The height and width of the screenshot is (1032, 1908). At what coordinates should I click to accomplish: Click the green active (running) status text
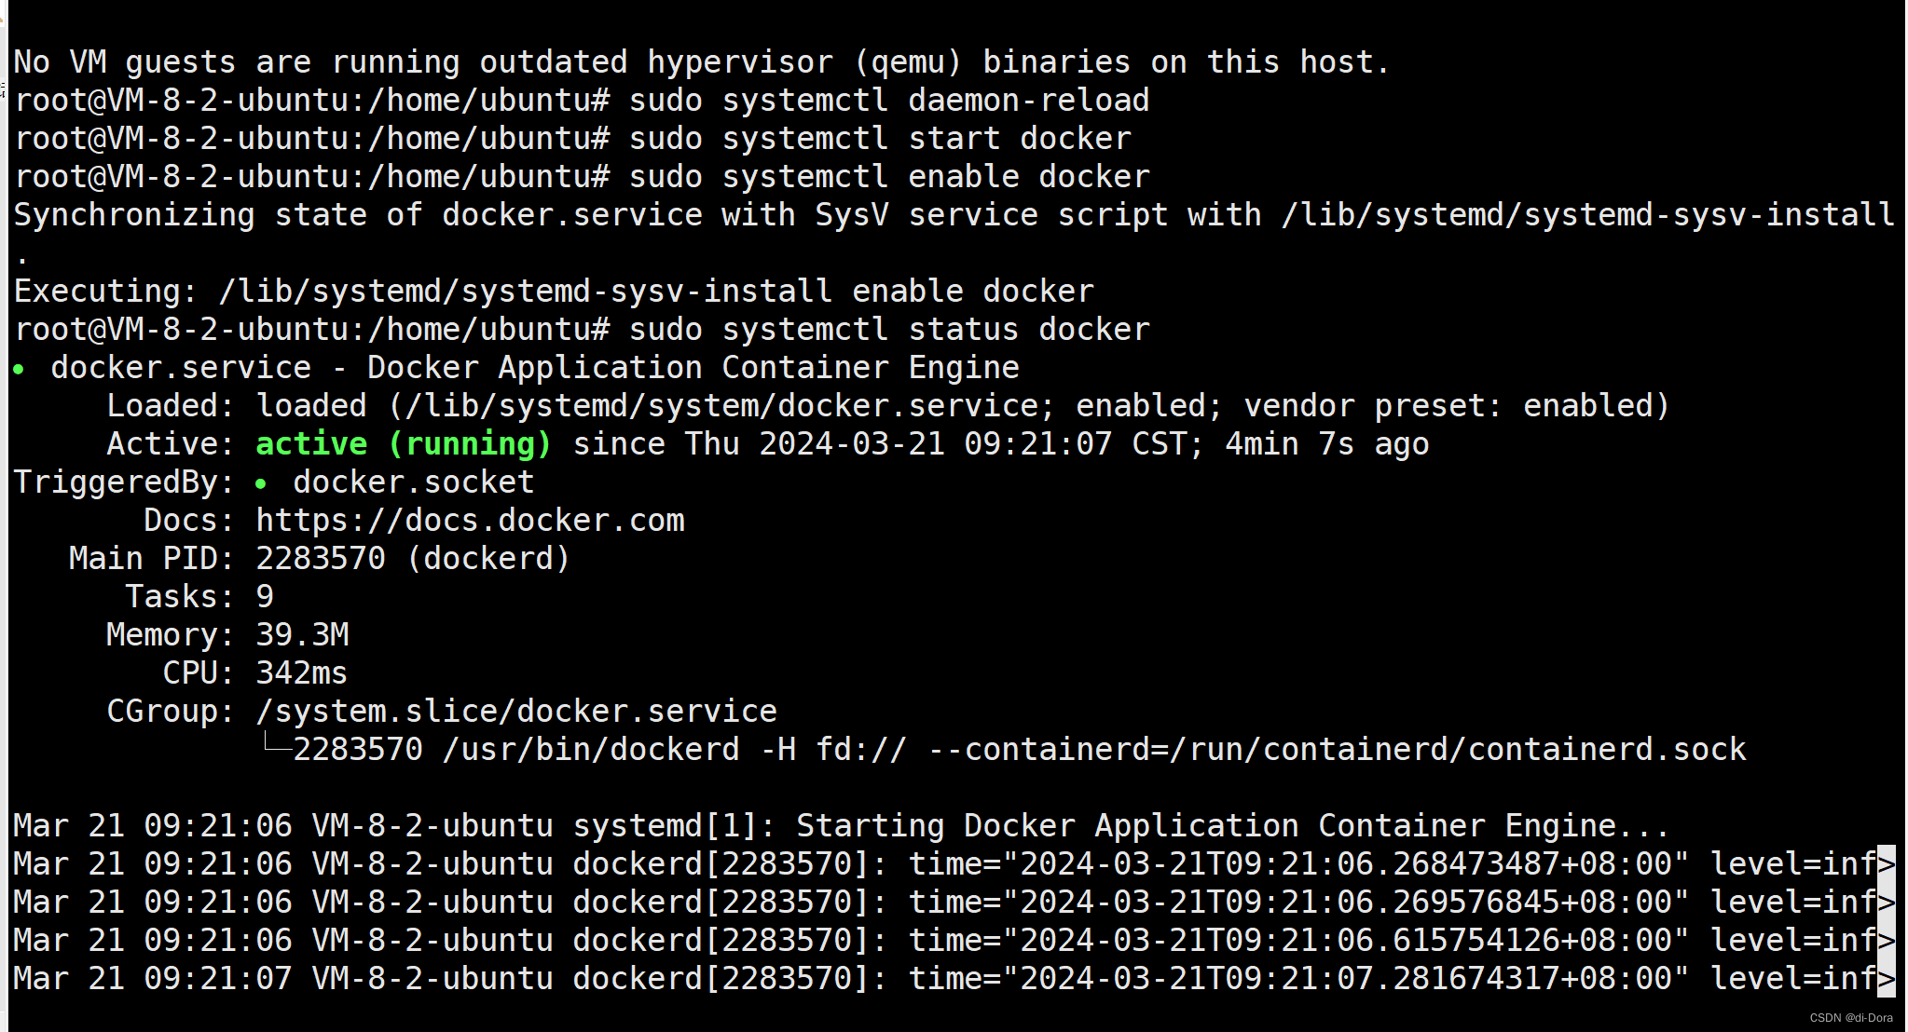pyautogui.click(x=403, y=443)
